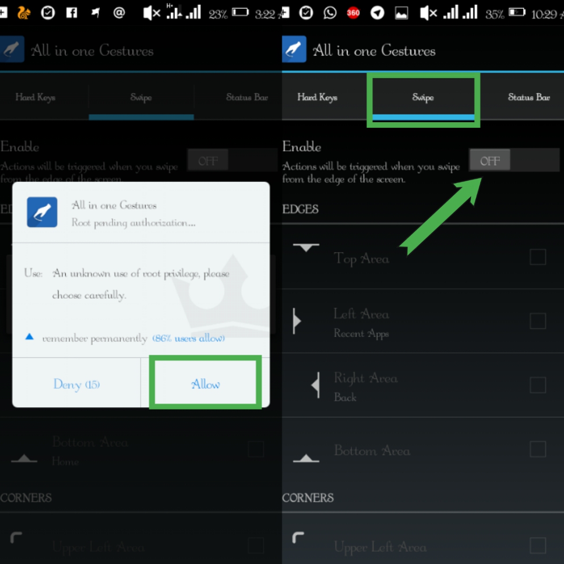The width and height of the screenshot is (564, 564).
Task: Open Hard Keys tab in left screen
Action: (x=35, y=97)
